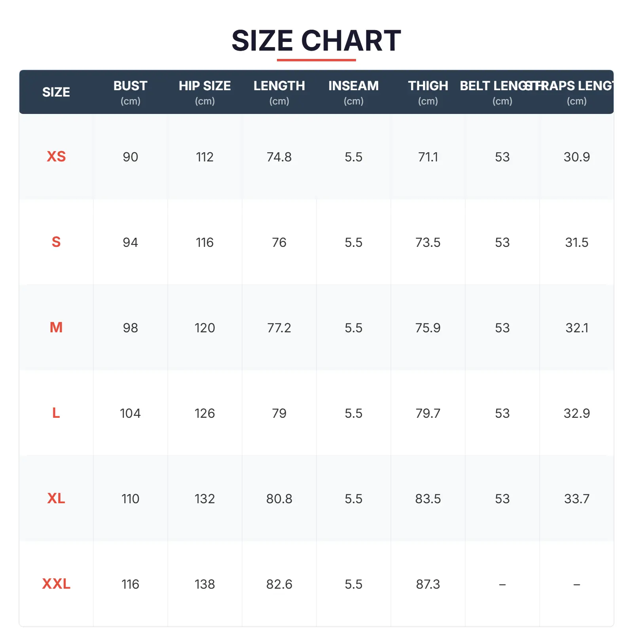
Task: Click bust value 104 for size L
Action: pyautogui.click(x=130, y=413)
